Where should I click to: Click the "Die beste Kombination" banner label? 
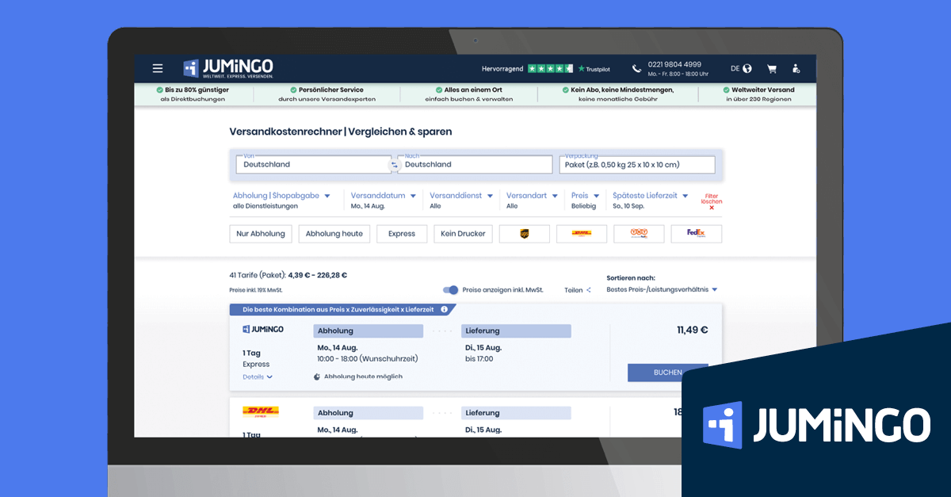click(x=338, y=309)
